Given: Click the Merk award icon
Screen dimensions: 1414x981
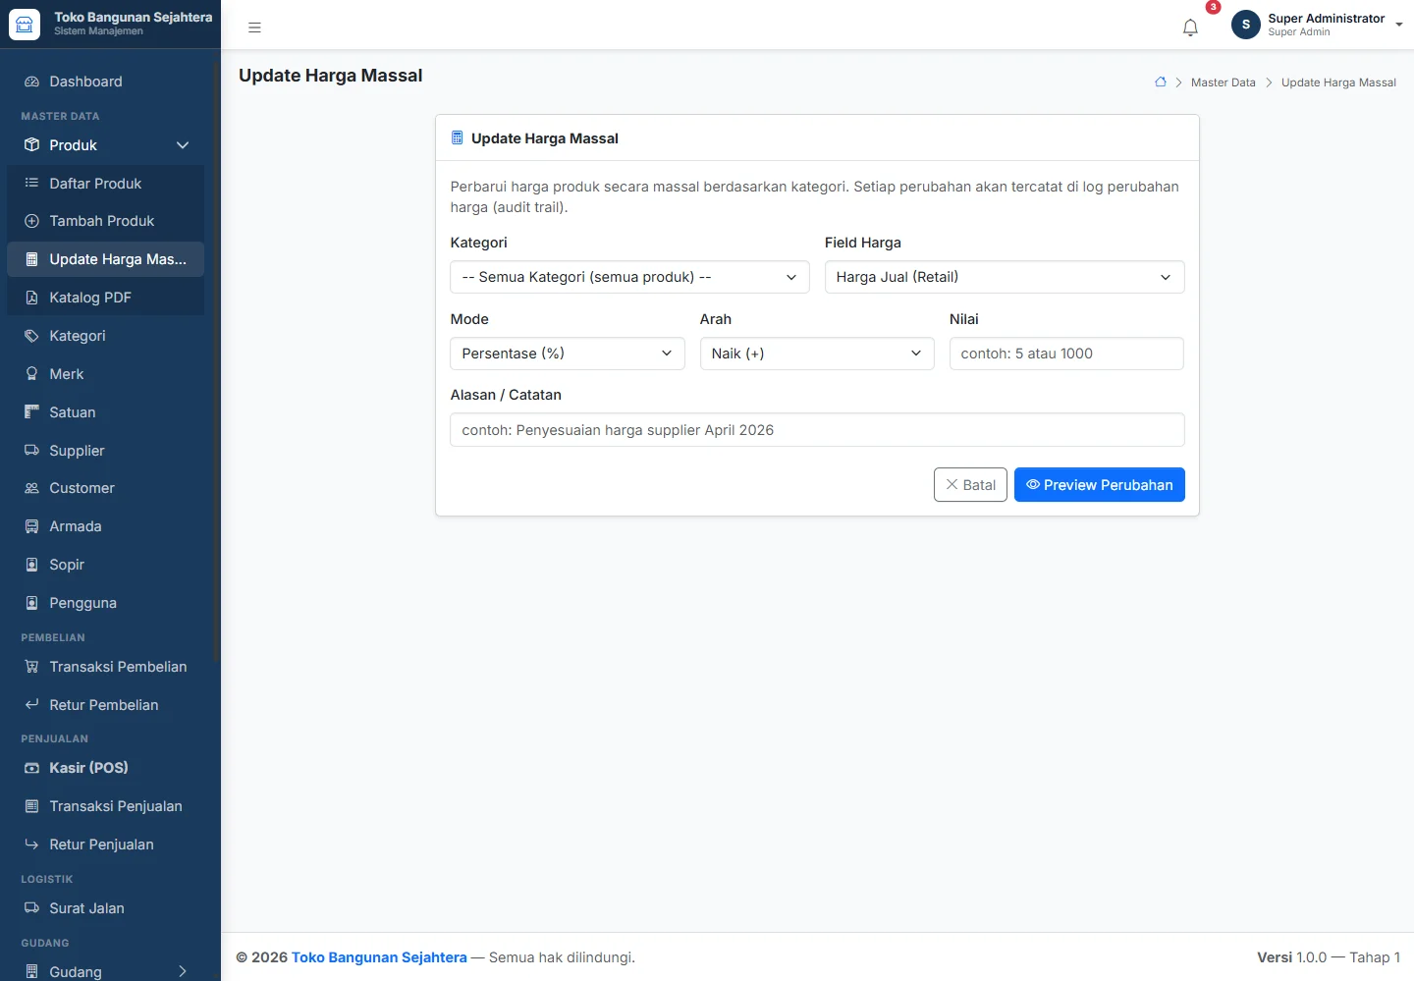Looking at the screenshot, I should [x=31, y=374].
